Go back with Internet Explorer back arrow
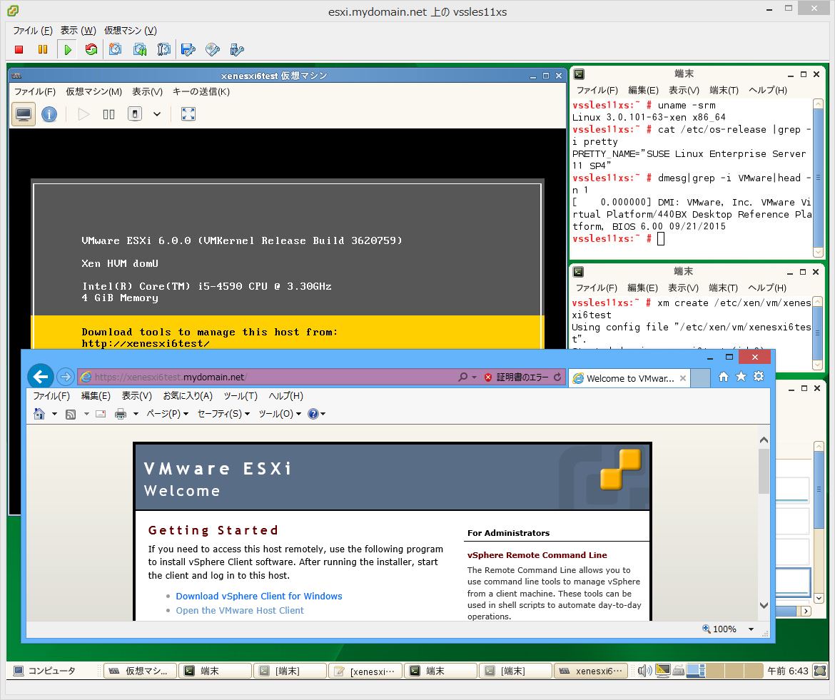The width and height of the screenshot is (835, 700). 41,377
